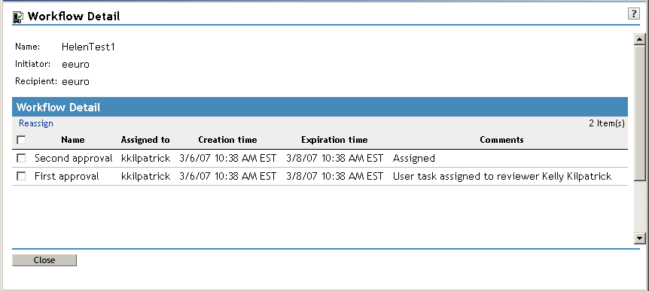Click the Reassign link
Image resolution: width=649 pixels, height=291 pixels.
click(36, 123)
